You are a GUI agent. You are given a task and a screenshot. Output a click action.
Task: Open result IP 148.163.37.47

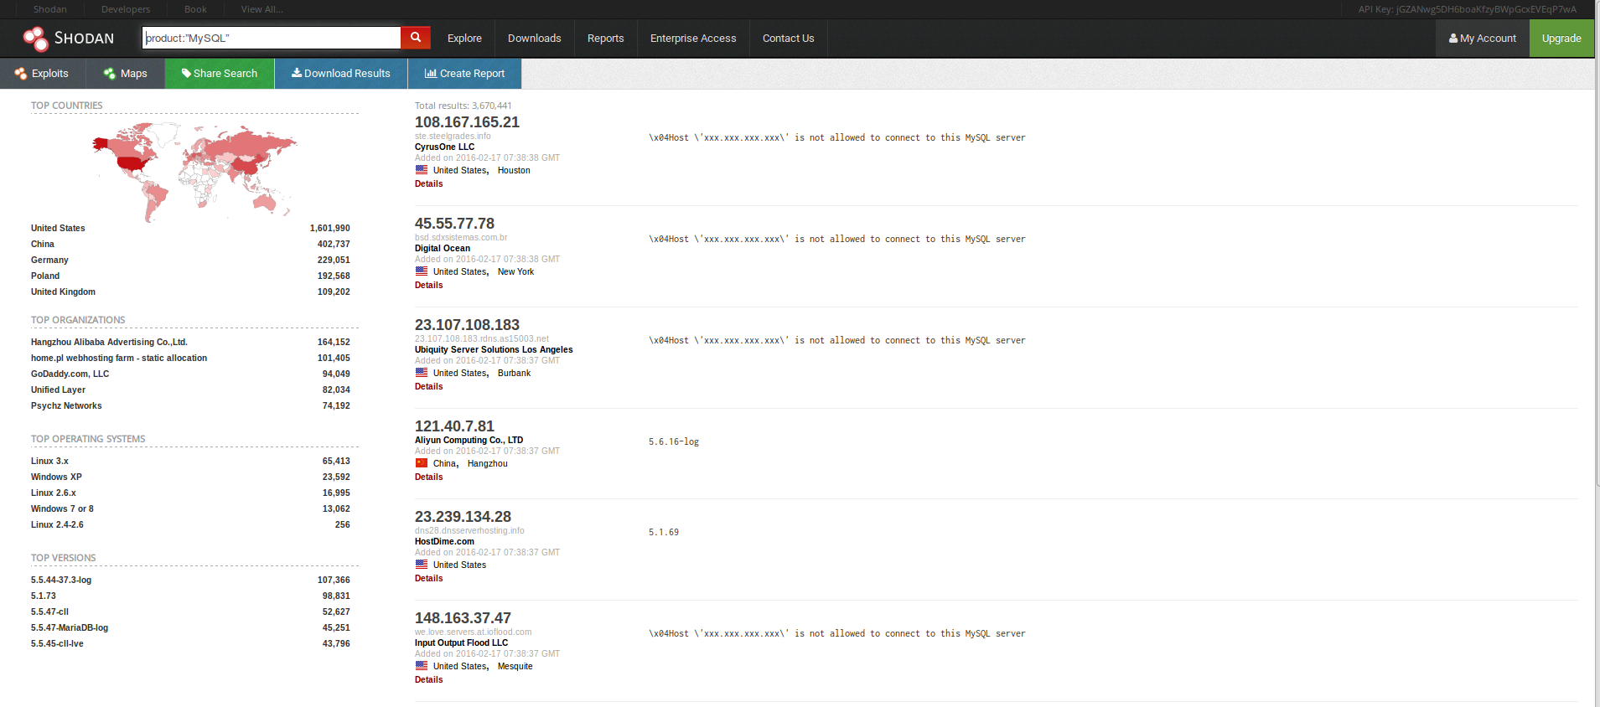point(463,618)
